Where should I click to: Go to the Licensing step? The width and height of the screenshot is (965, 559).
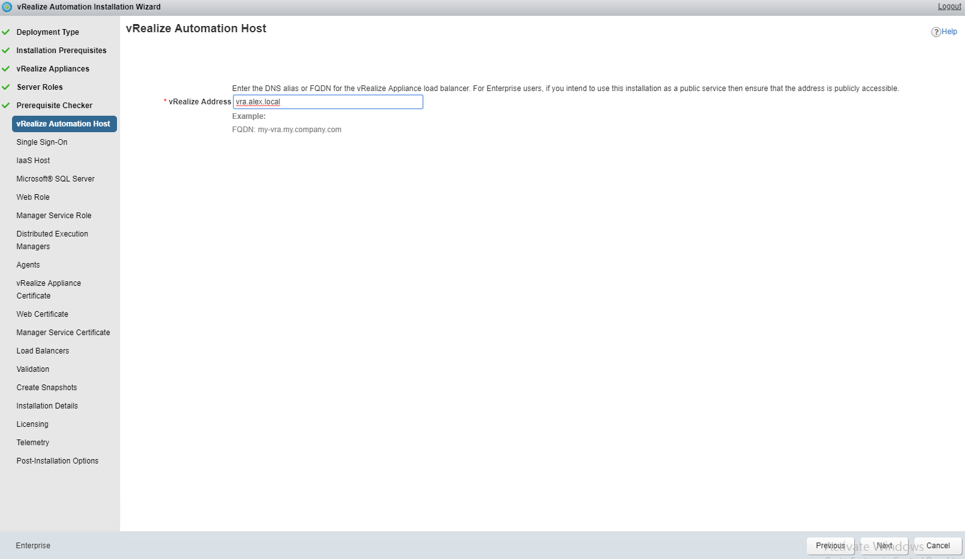[x=32, y=424]
